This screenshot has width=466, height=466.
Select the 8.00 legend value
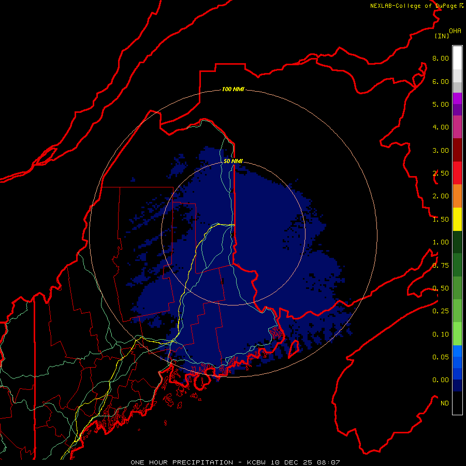point(441,58)
